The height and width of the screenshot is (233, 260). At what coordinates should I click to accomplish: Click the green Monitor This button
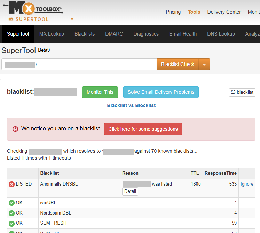tap(100, 92)
